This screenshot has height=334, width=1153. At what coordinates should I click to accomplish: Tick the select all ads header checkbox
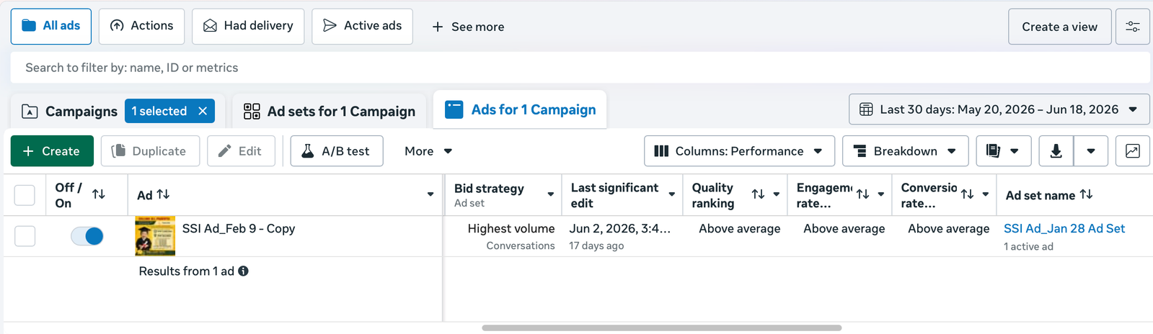25,195
